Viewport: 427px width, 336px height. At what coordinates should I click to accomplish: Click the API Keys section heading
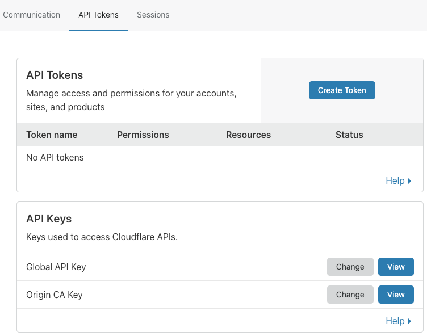click(x=49, y=219)
